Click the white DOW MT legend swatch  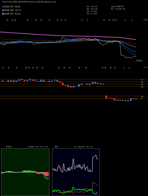tap(3, 10)
